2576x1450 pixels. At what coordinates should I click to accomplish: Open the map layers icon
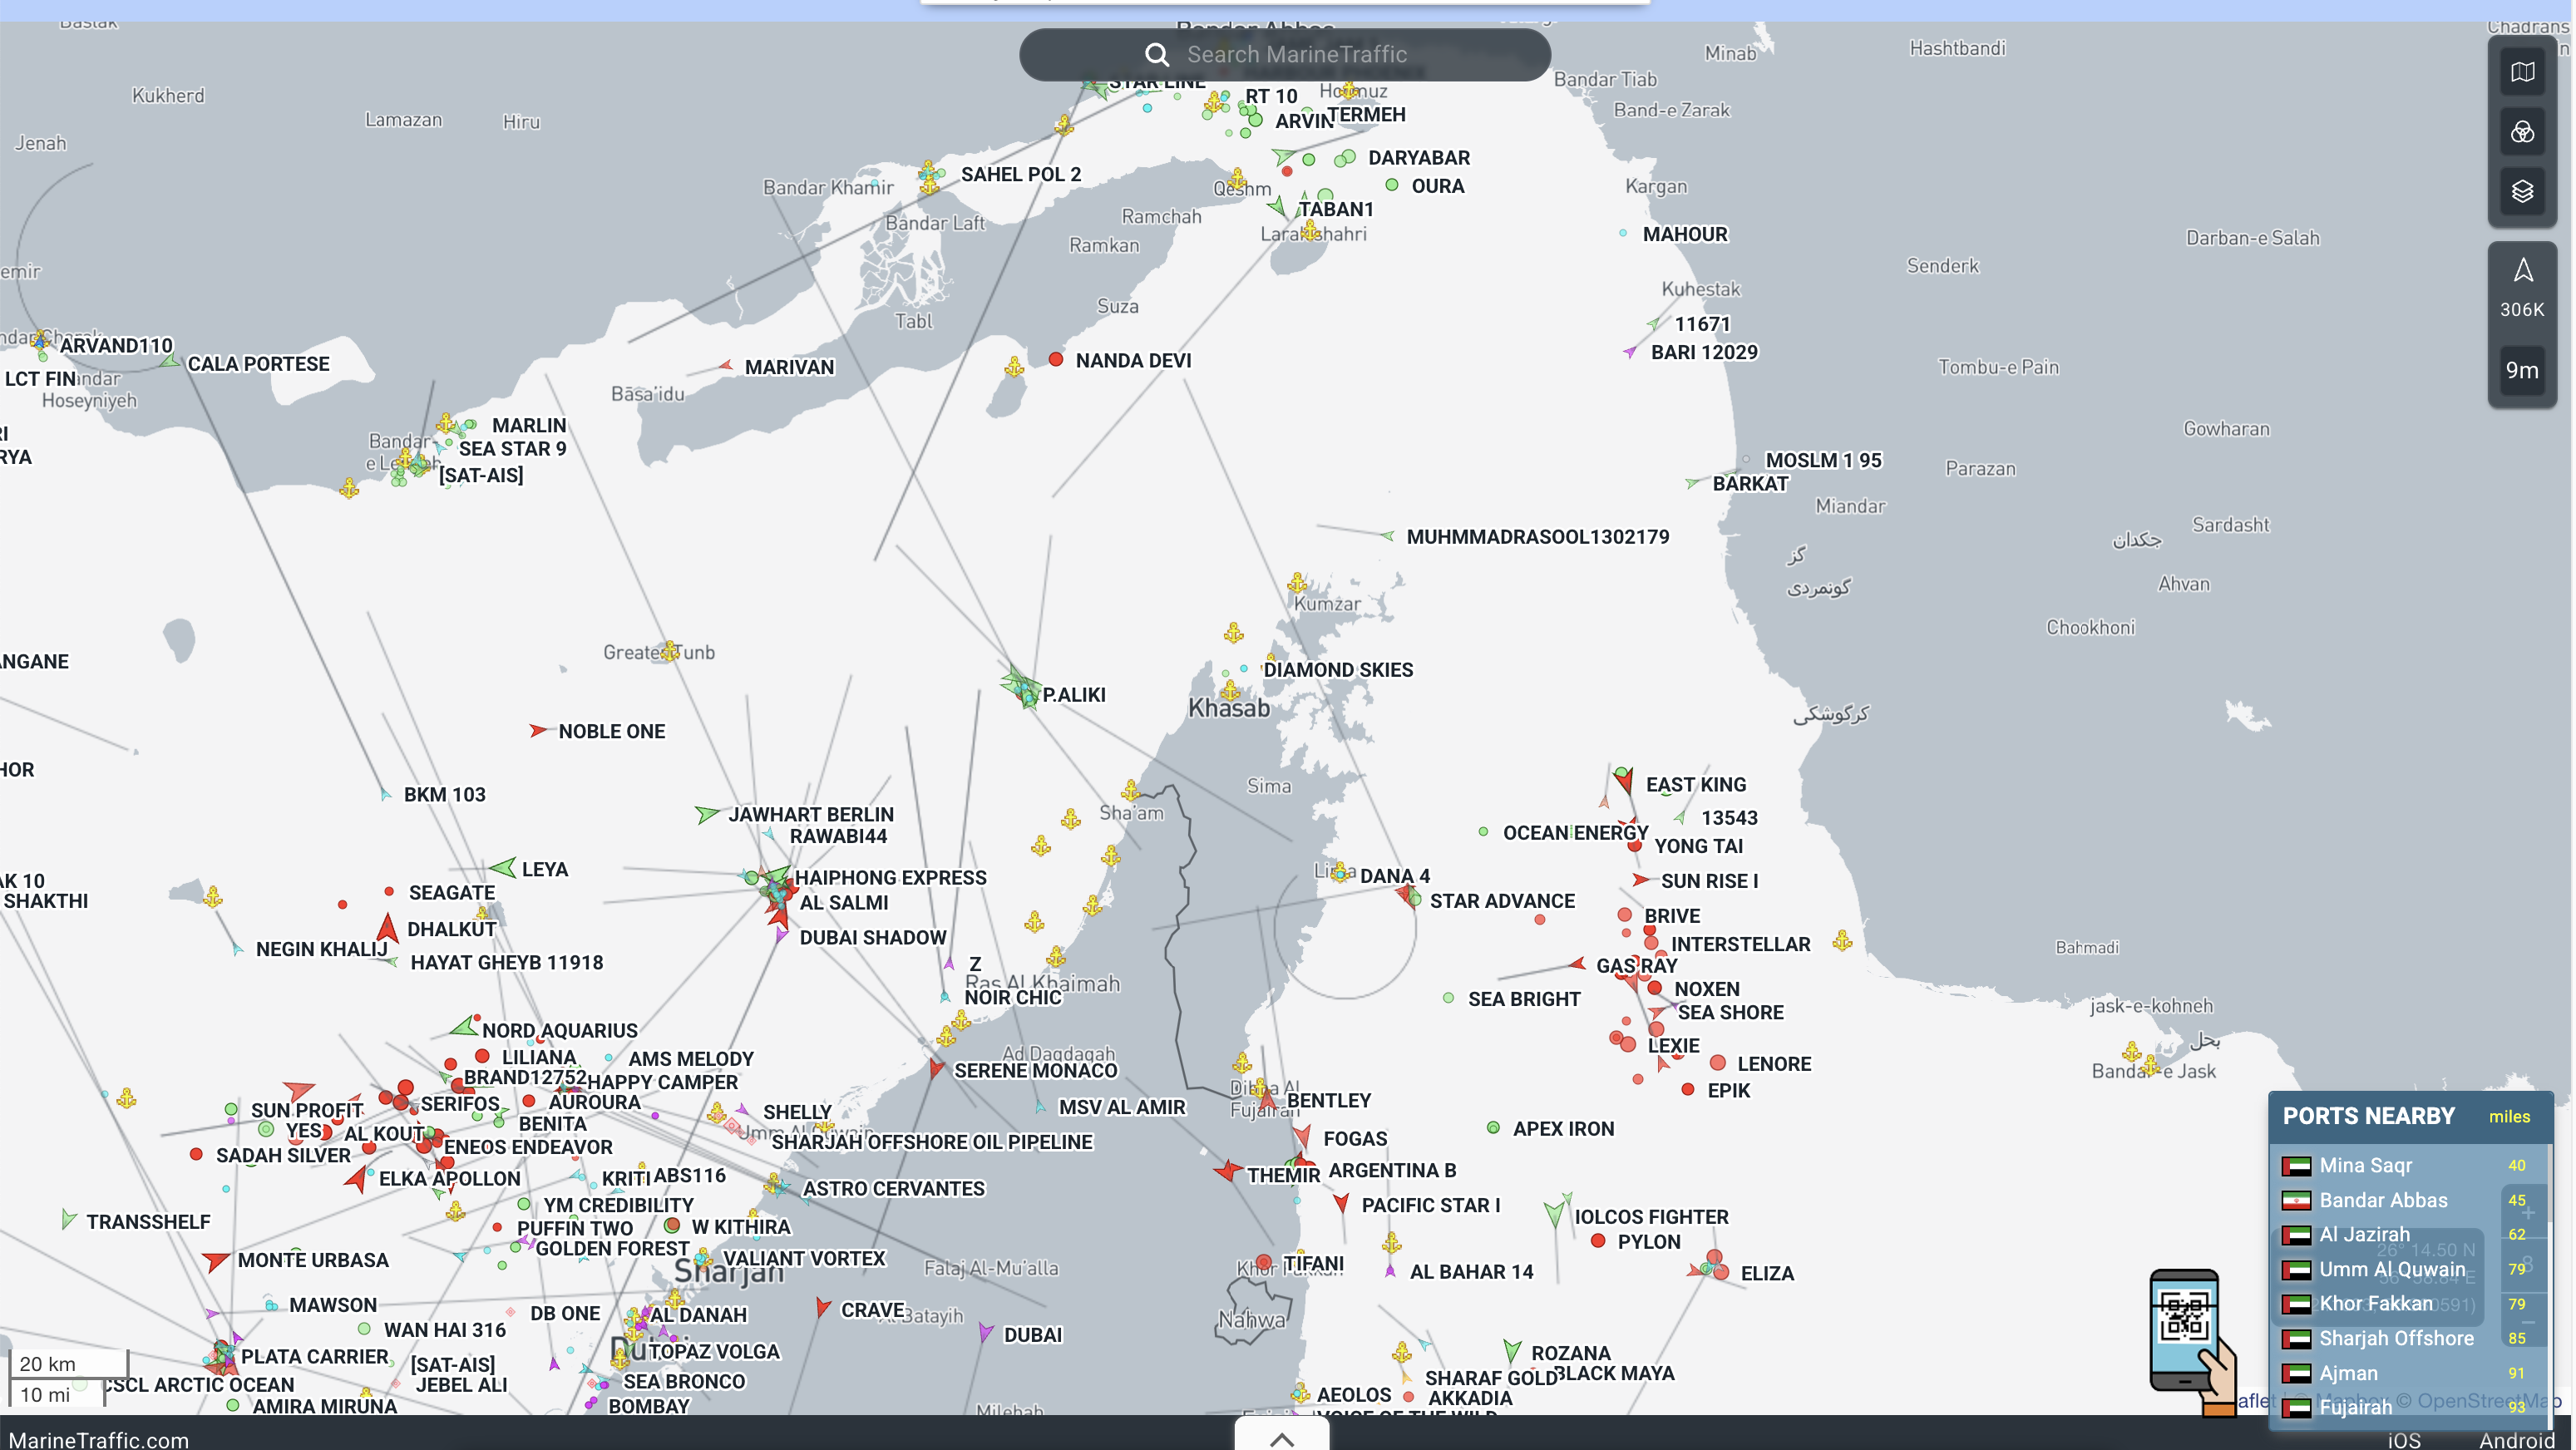click(x=2522, y=191)
